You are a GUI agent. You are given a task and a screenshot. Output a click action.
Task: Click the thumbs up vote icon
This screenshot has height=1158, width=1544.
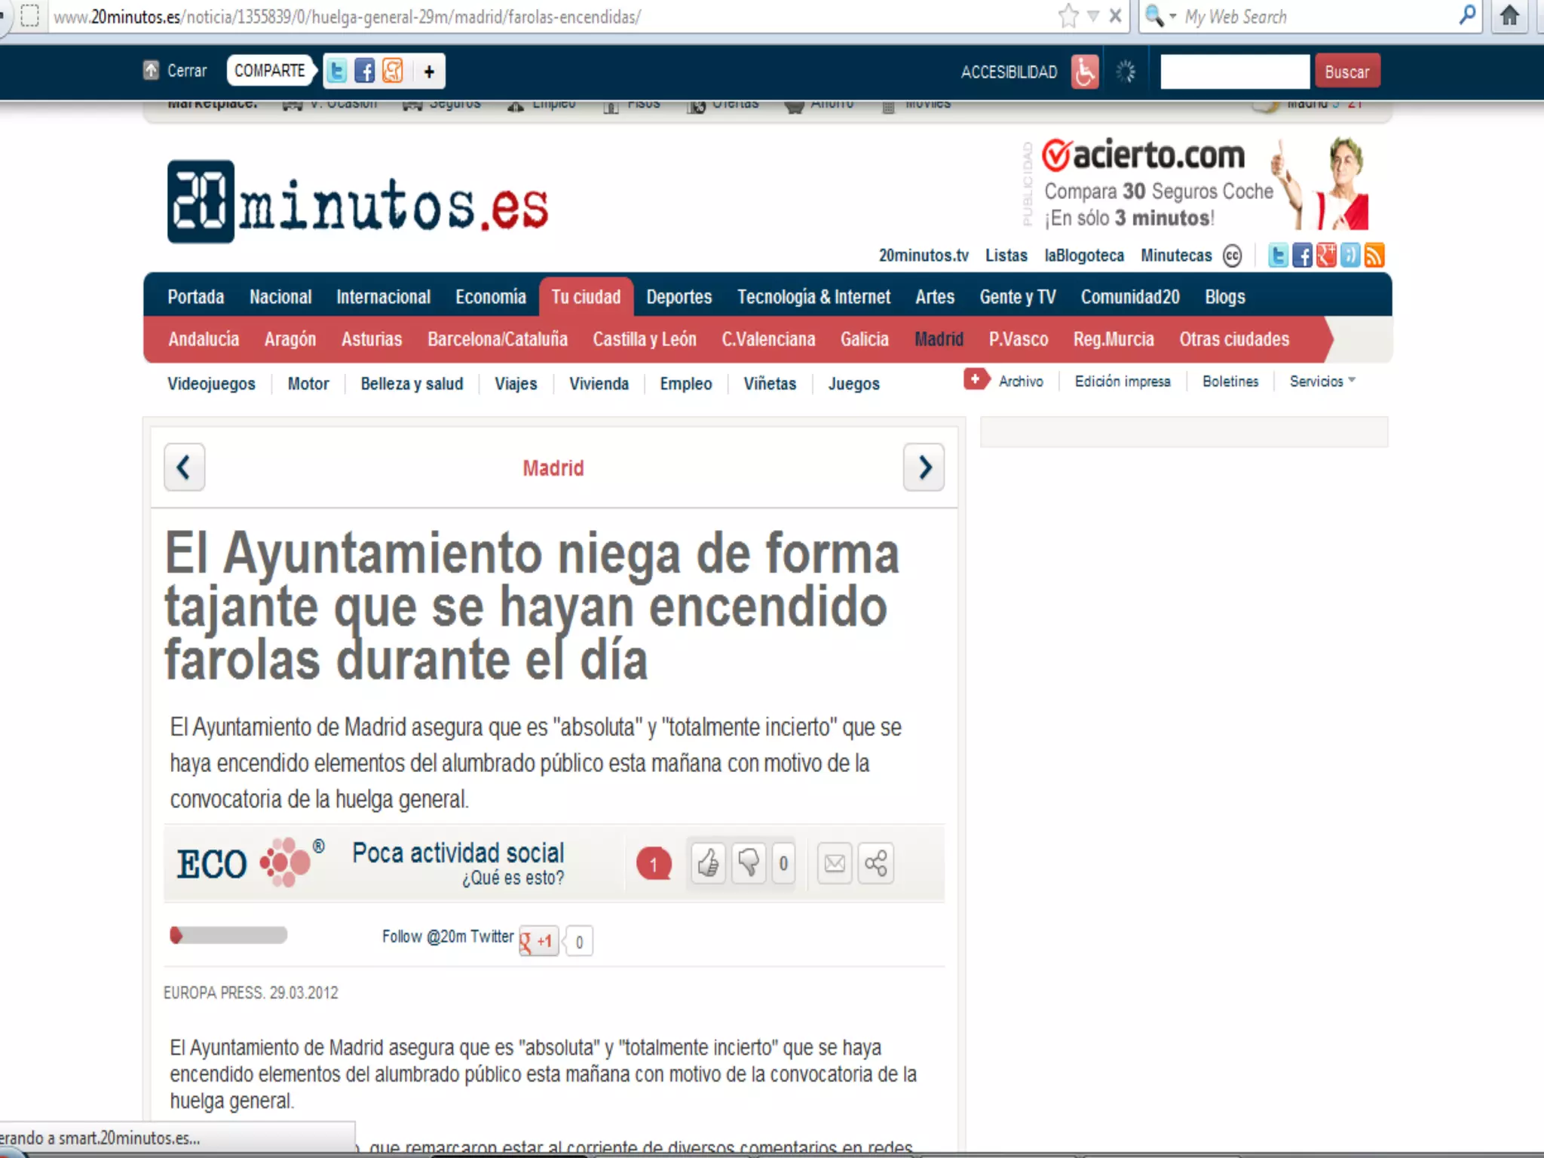708,863
